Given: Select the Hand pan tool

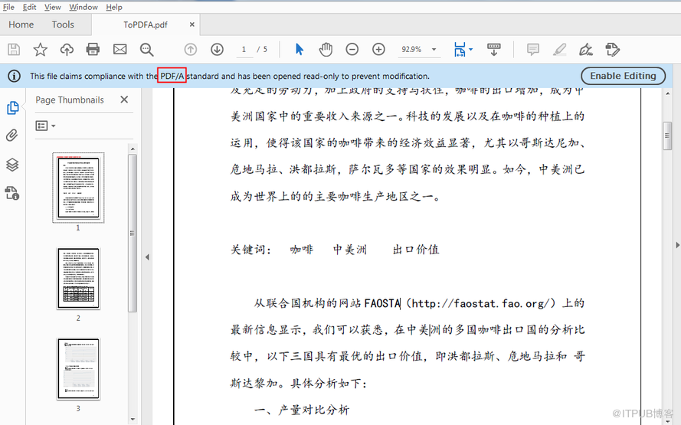Looking at the screenshot, I should pyautogui.click(x=326, y=50).
